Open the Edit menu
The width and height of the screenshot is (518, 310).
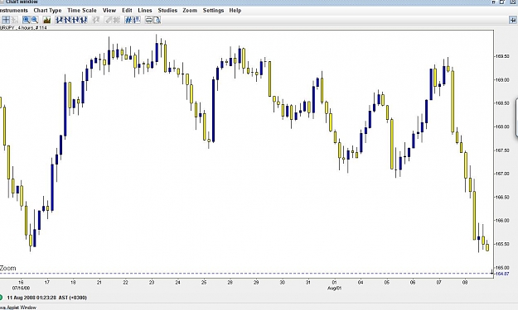tap(127, 11)
